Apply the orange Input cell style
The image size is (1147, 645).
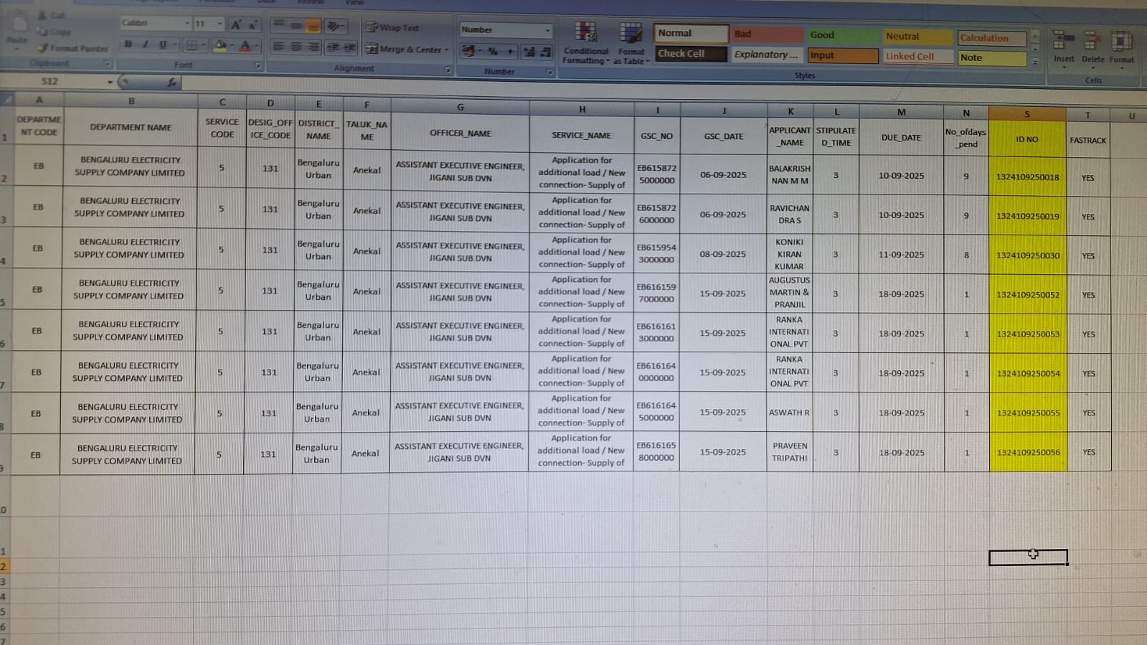tap(843, 56)
